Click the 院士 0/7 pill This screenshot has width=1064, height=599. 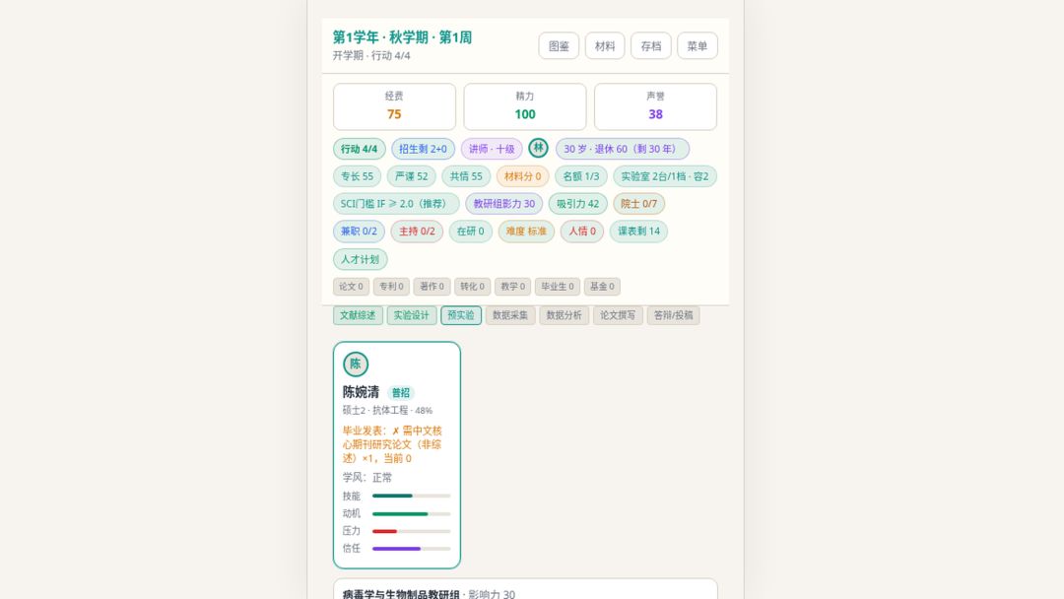(639, 204)
